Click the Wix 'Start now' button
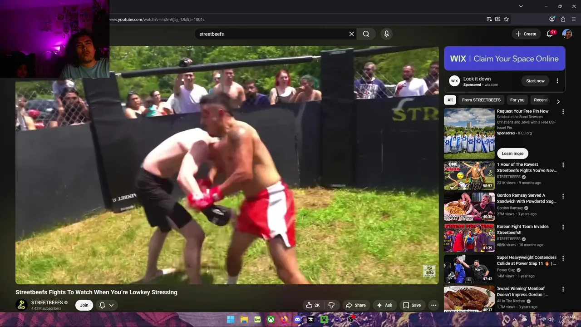 click(535, 81)
